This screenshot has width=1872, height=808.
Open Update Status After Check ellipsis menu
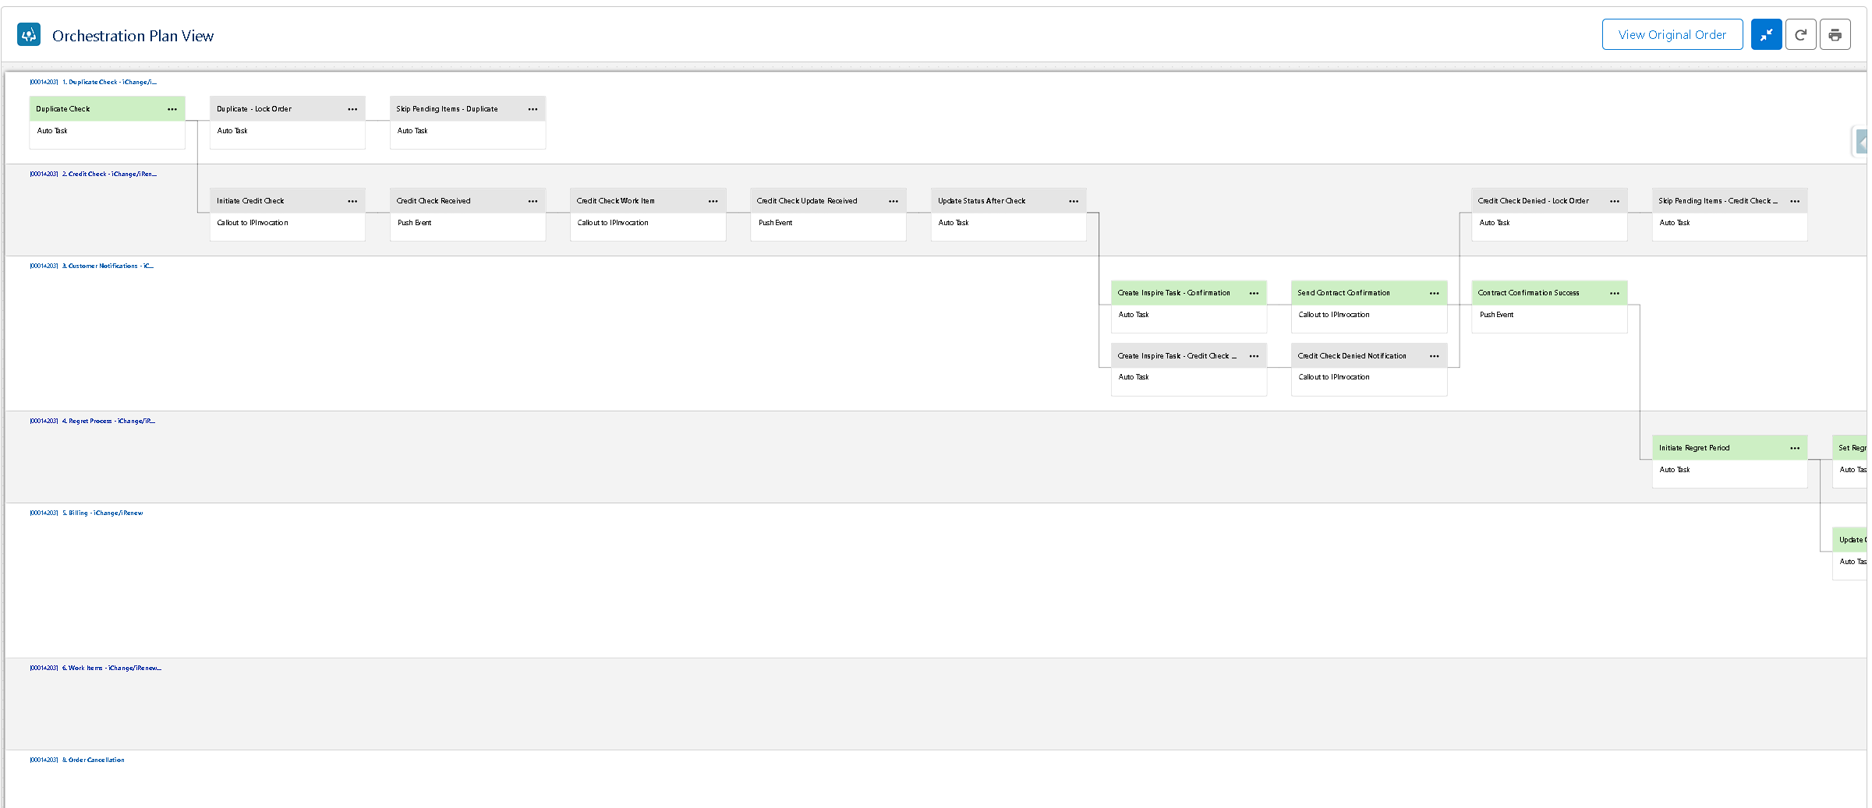pyautogui.click(x=1074, y=201)
